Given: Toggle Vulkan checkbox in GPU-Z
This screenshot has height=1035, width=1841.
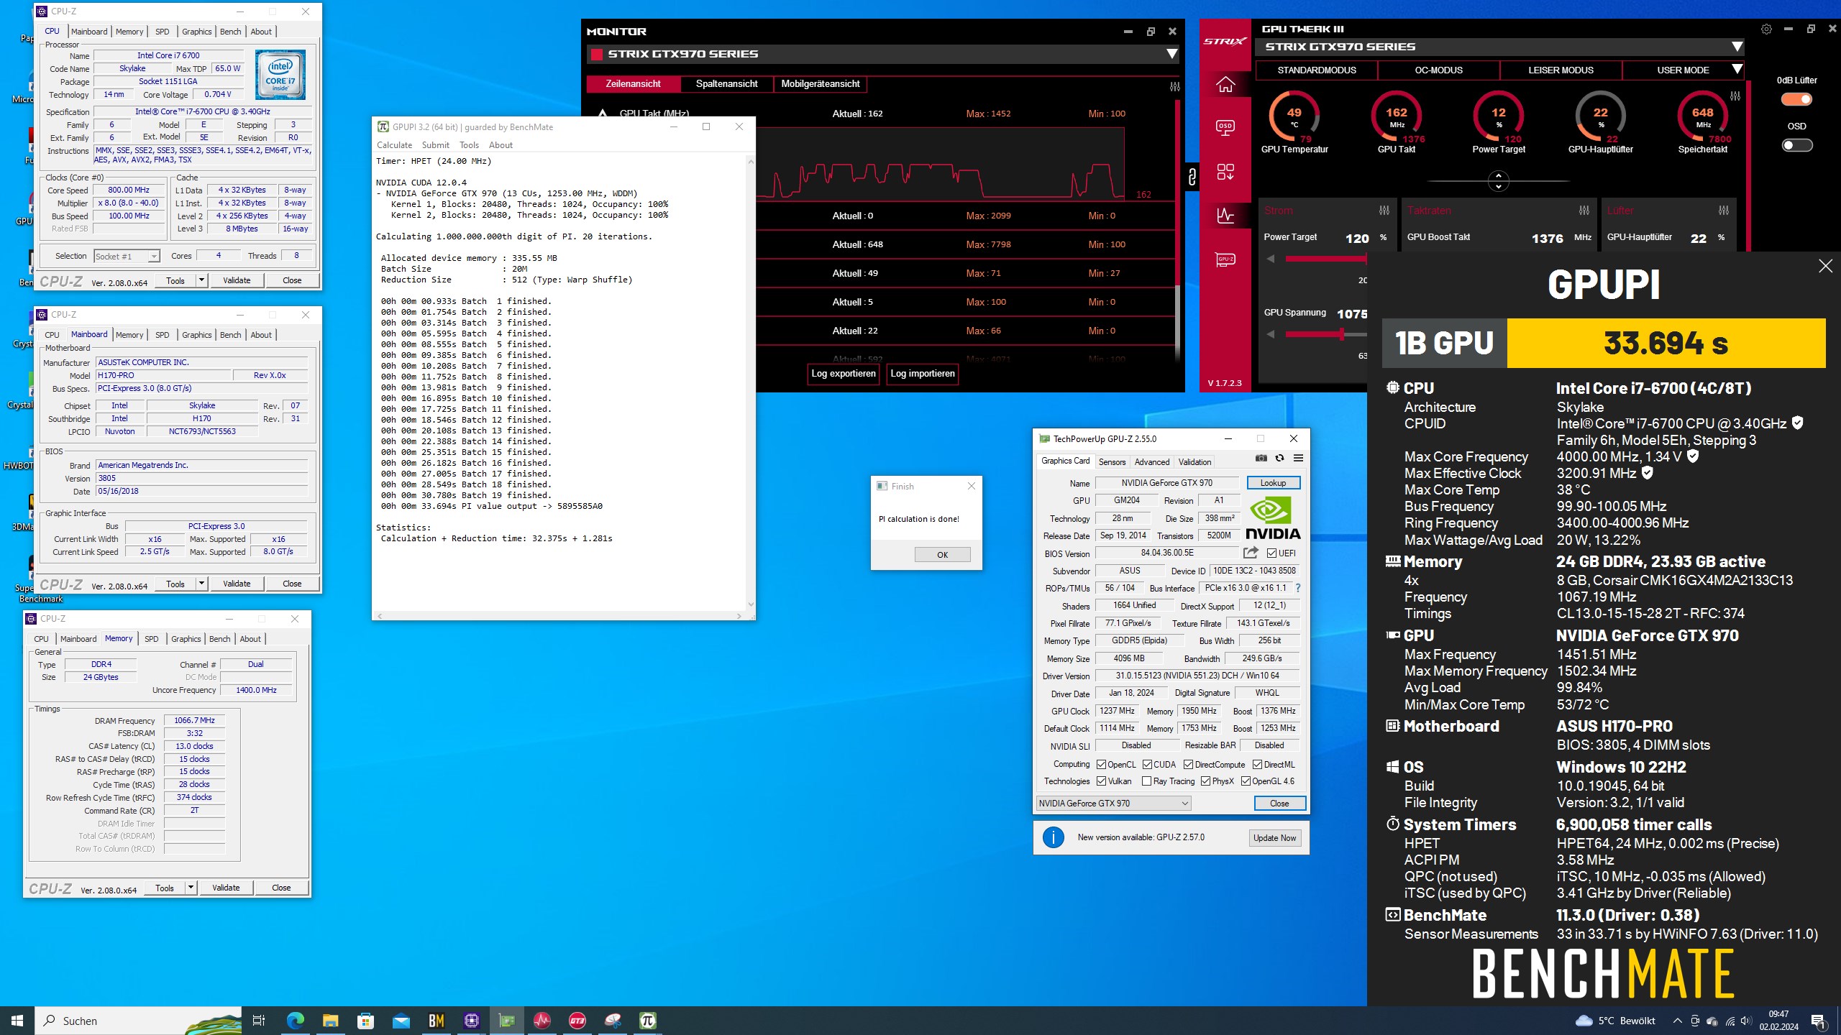Looking at the screenshot, I should coord(1101,781).
